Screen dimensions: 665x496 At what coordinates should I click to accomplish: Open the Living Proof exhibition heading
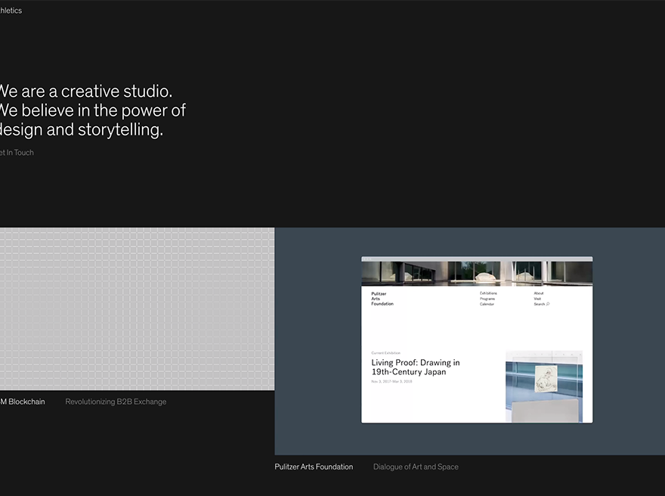point(416,367)
